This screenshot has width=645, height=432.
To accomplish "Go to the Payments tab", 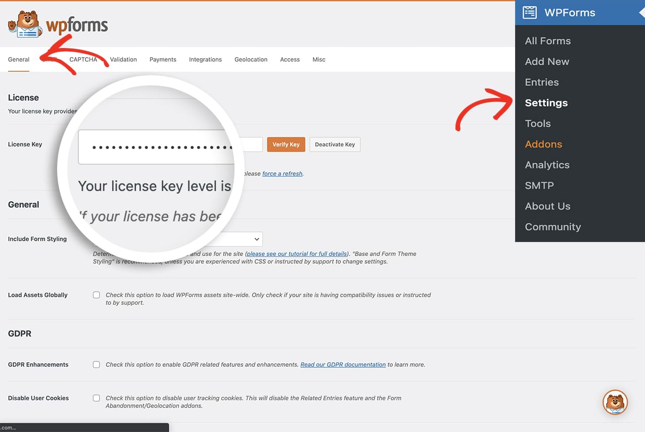I will click(x=163, y=60).
